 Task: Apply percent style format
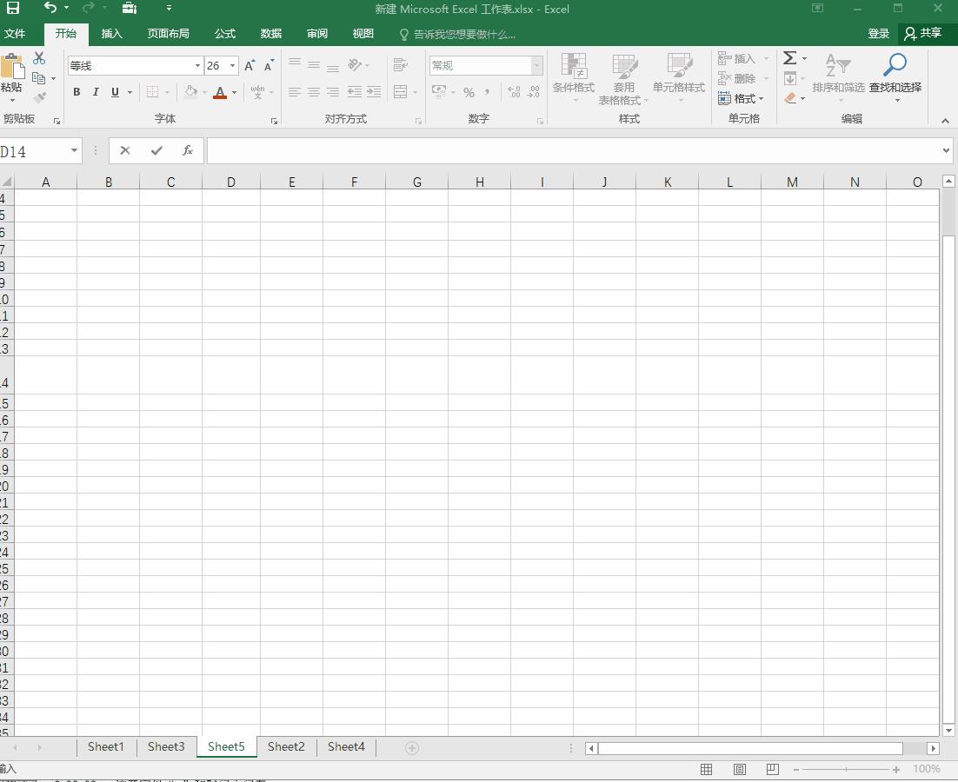pos(469,93)
